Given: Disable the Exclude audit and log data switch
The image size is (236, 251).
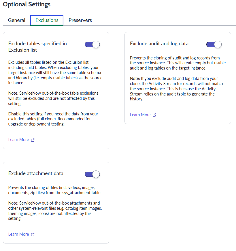Looking at the screenshot, I should 214,44.
